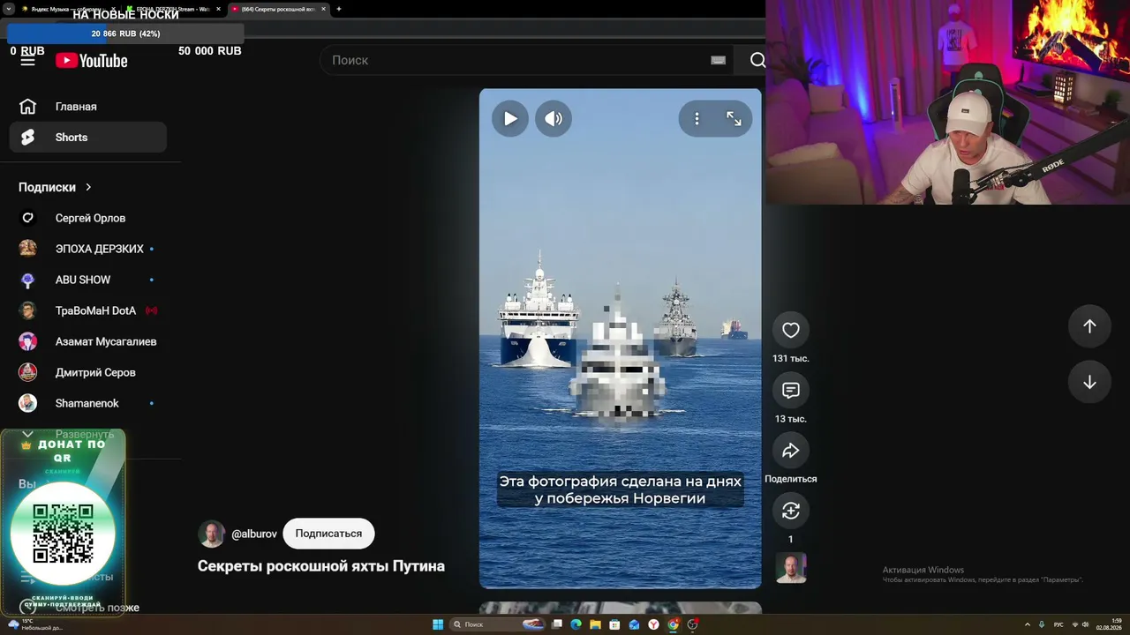Viewport: 1130px width, 635px height.
Task: Launch Microsoft Edge from the taskbar
Action: (x=576, y=624)
